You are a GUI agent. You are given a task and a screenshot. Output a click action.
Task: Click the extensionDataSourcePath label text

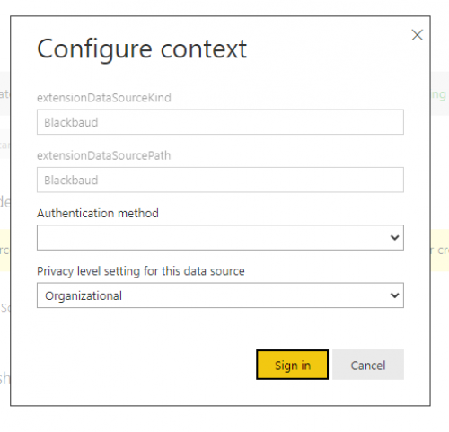point(104,155)
